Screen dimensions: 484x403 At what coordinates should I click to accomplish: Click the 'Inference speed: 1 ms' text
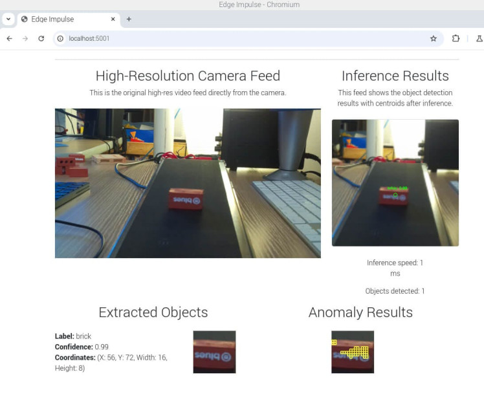tap(395, 268)
